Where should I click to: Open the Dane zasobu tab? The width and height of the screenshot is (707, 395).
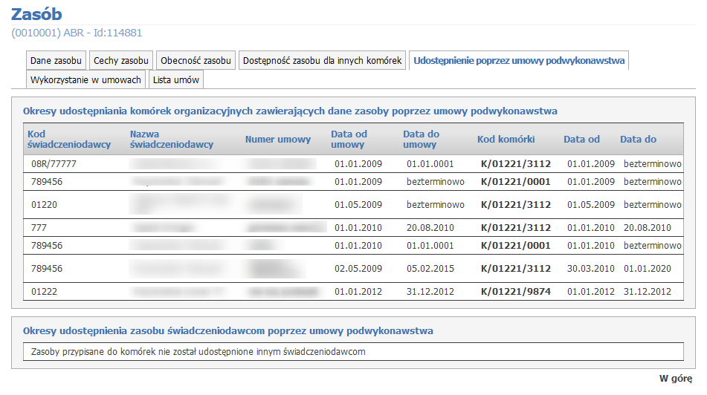(56, 60)
